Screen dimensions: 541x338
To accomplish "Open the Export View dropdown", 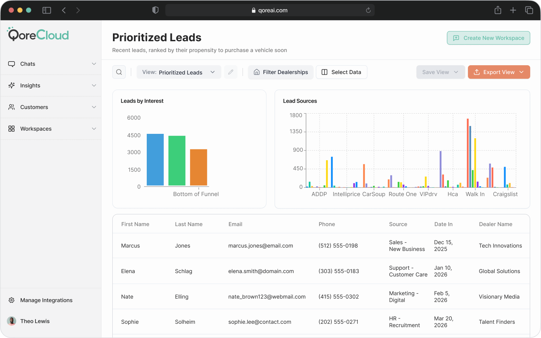I will 499,72.
